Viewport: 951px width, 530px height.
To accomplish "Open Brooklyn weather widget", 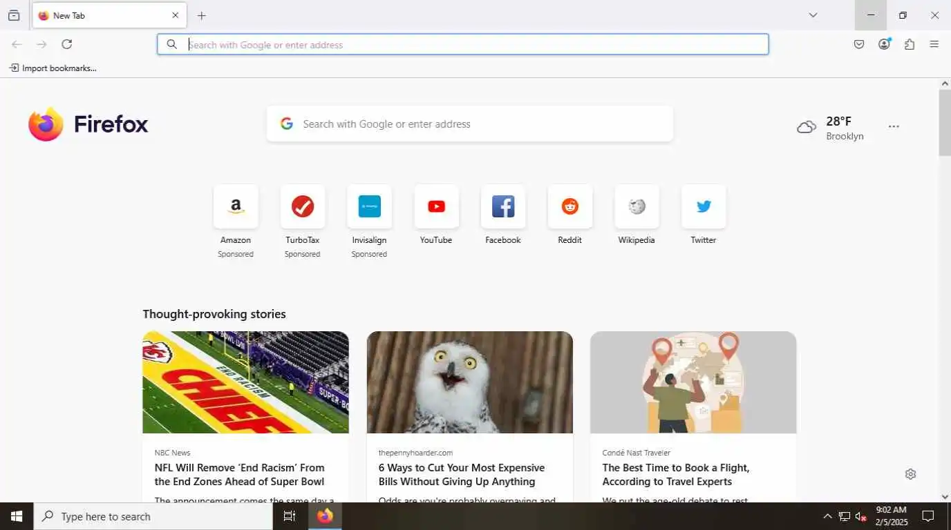I will pos(831,128).
